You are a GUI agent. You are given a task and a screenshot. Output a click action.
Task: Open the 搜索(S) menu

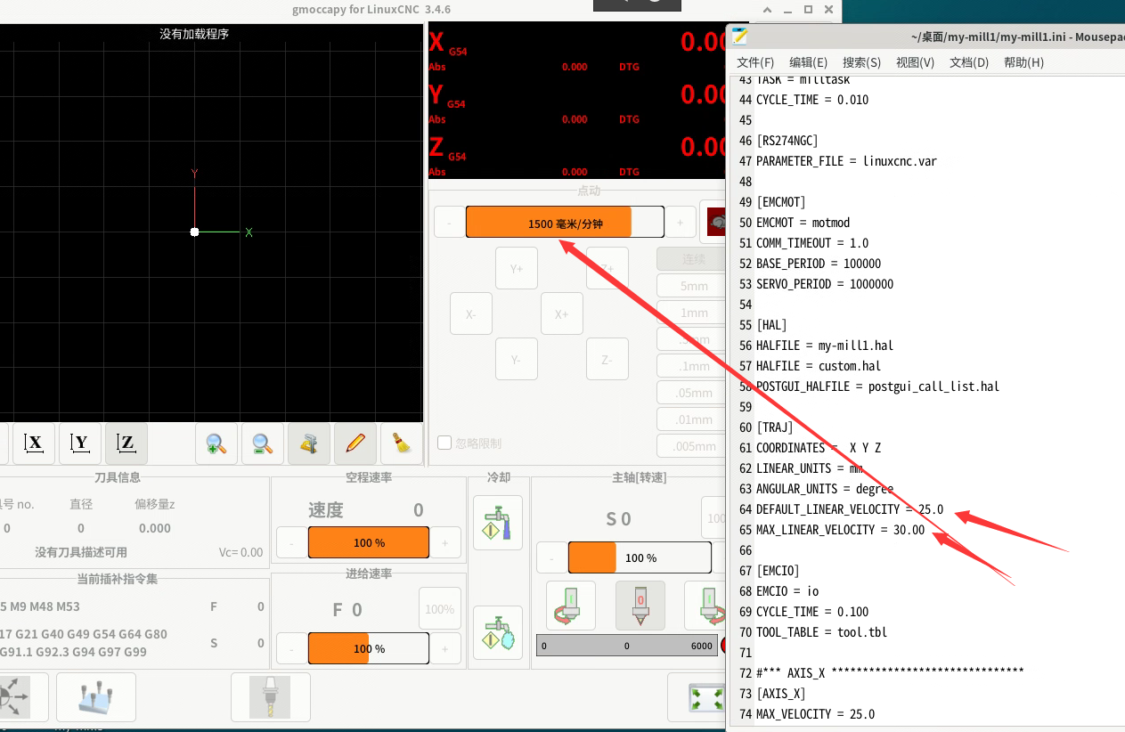[x=861, y=62]
